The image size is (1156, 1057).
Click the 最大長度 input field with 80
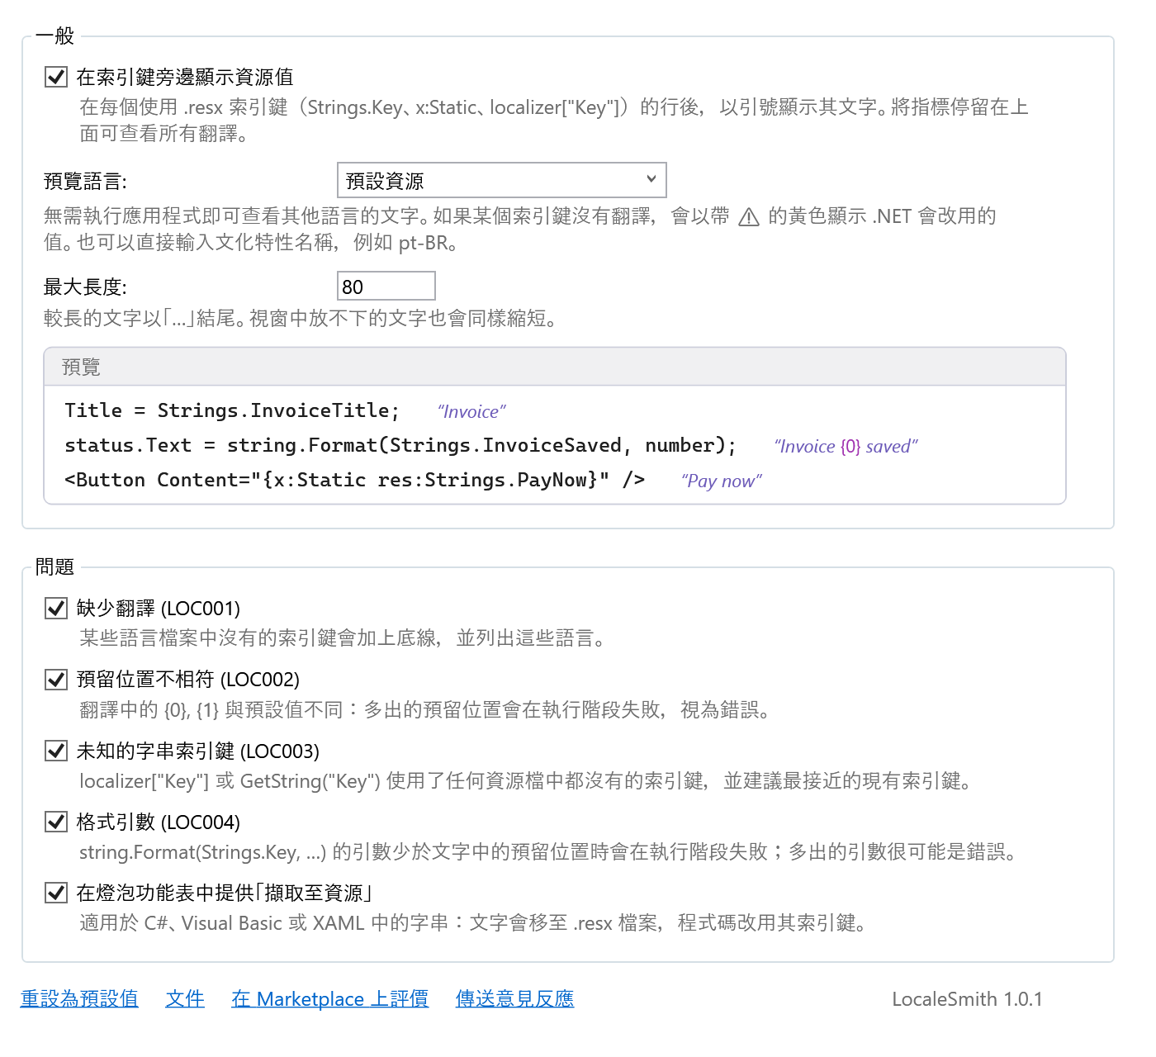pyautogui.click(x=386, y=286)
